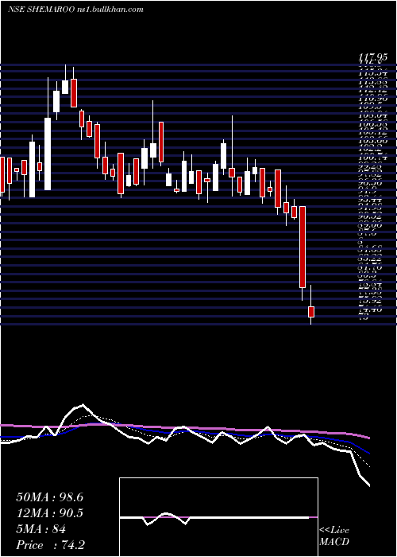Click the last small red candlestick near 74
Viewport: 397px width, 557px height.
tap(311, 312)
